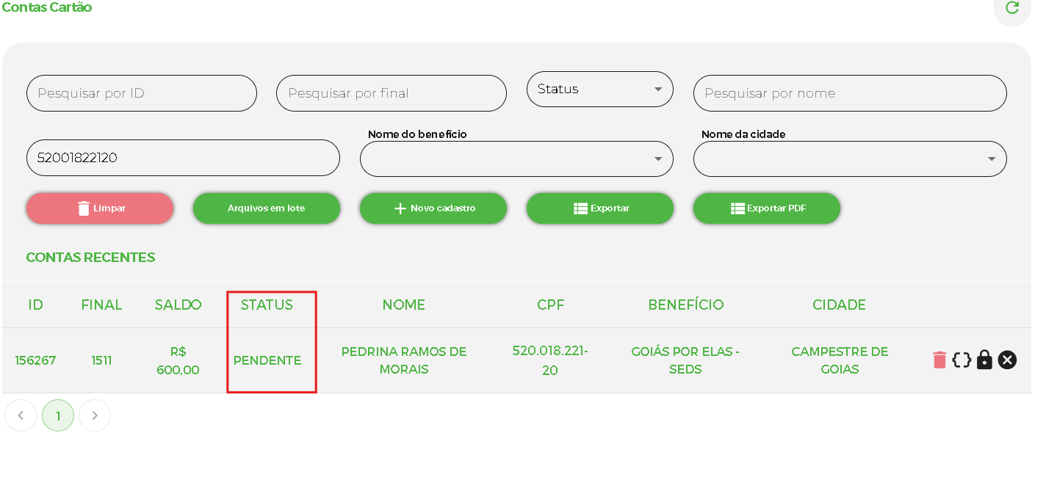This screenshot has width=1057, height=488.
Task: Open the Status filter dropdown
Action: (599, 90)
